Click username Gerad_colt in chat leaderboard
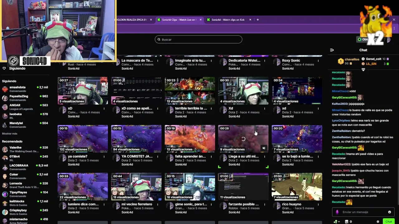The width and height of the screenshot is (399, 224). pos(373,59)
